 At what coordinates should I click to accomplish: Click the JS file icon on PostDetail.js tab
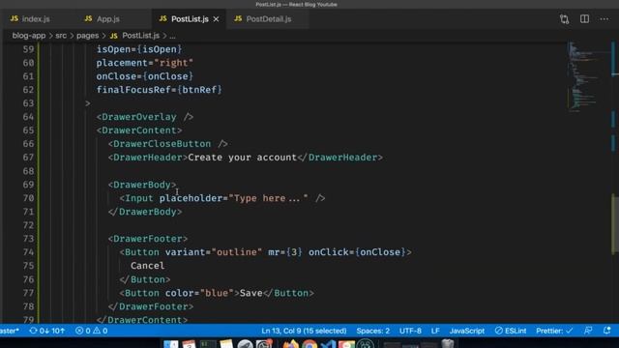coord(238,18)
